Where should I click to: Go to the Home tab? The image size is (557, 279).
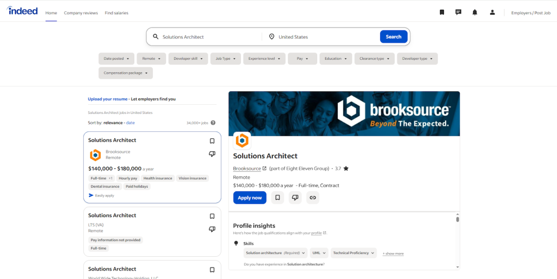51,13
